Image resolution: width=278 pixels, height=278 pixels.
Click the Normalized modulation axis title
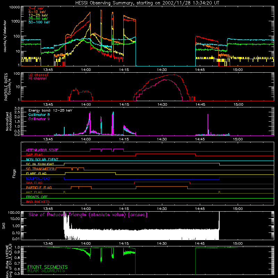click(x=9, y=121)
